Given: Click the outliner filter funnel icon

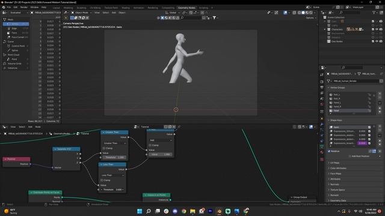Looking at the screenshot, I should click(374, 13).
